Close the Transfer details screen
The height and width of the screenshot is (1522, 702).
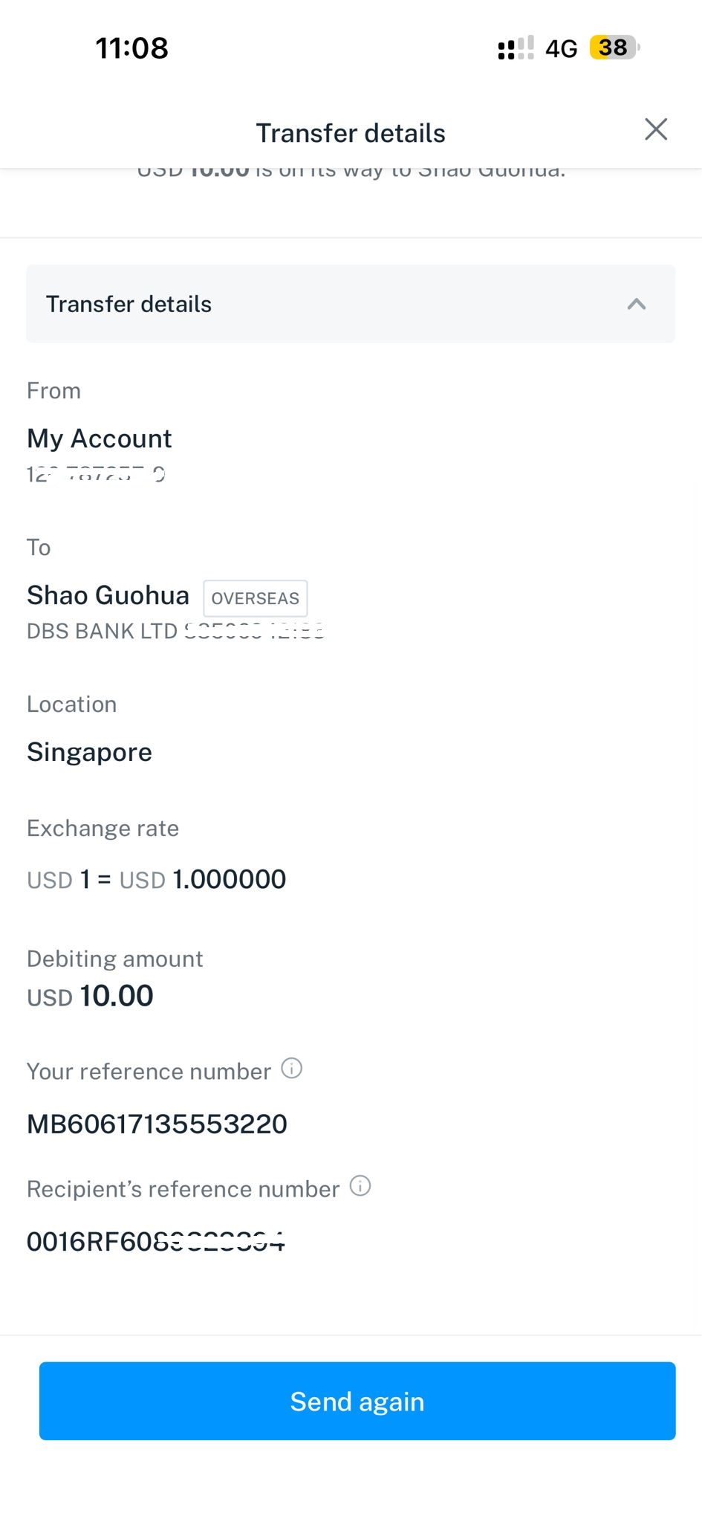tap(656, 129)
